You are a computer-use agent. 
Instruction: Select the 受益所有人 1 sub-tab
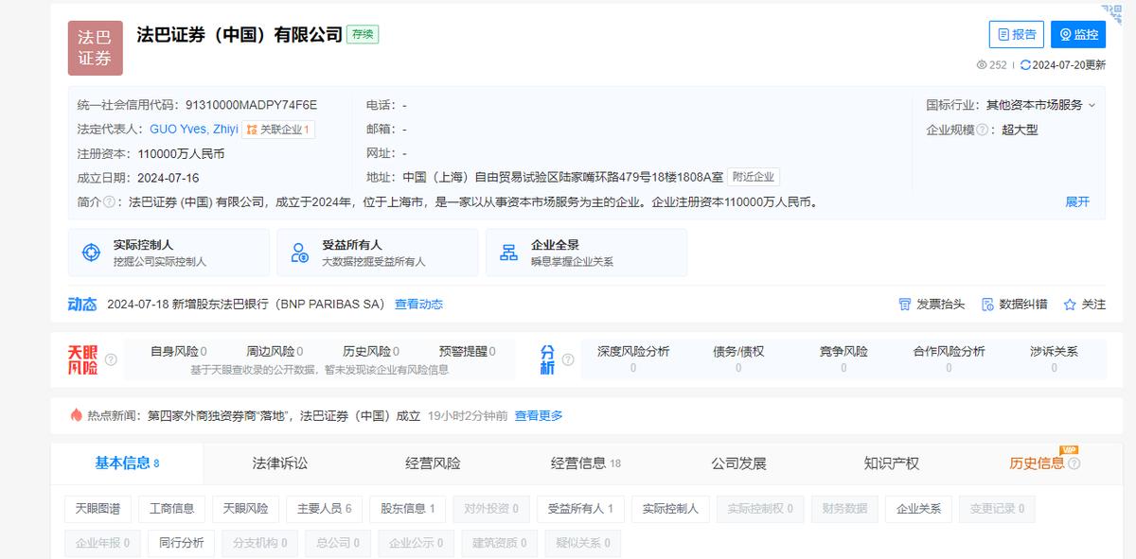pos(580,509)
